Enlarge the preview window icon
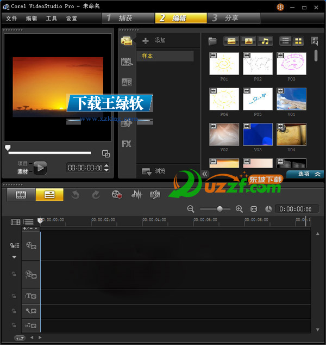326x345 pixels. click(106, 153)
